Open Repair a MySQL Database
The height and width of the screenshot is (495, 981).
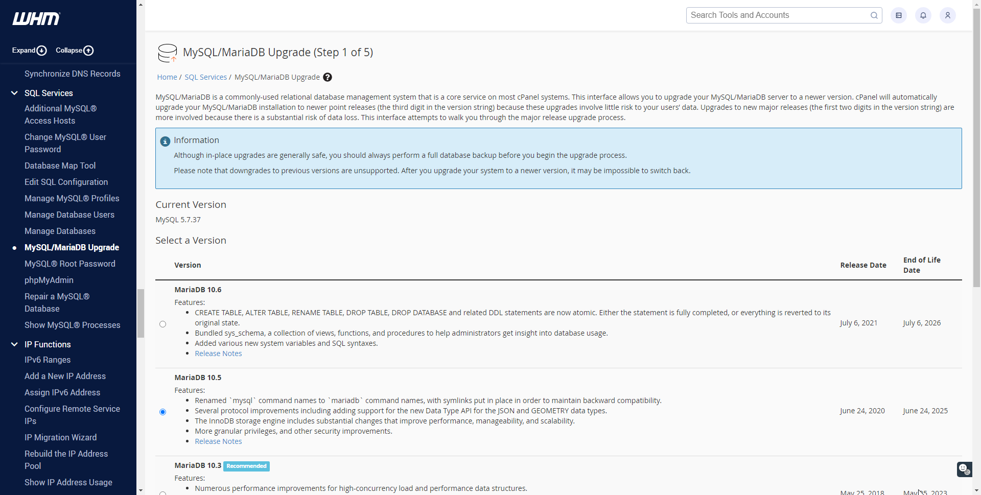[x=57, y=302]
